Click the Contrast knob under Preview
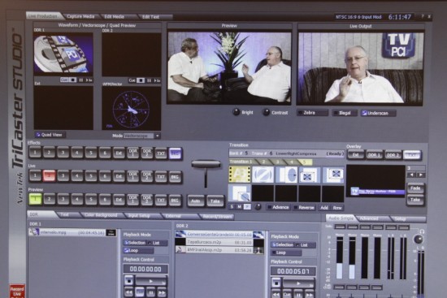This screenshot has height=298, width=447. point(266,112)
